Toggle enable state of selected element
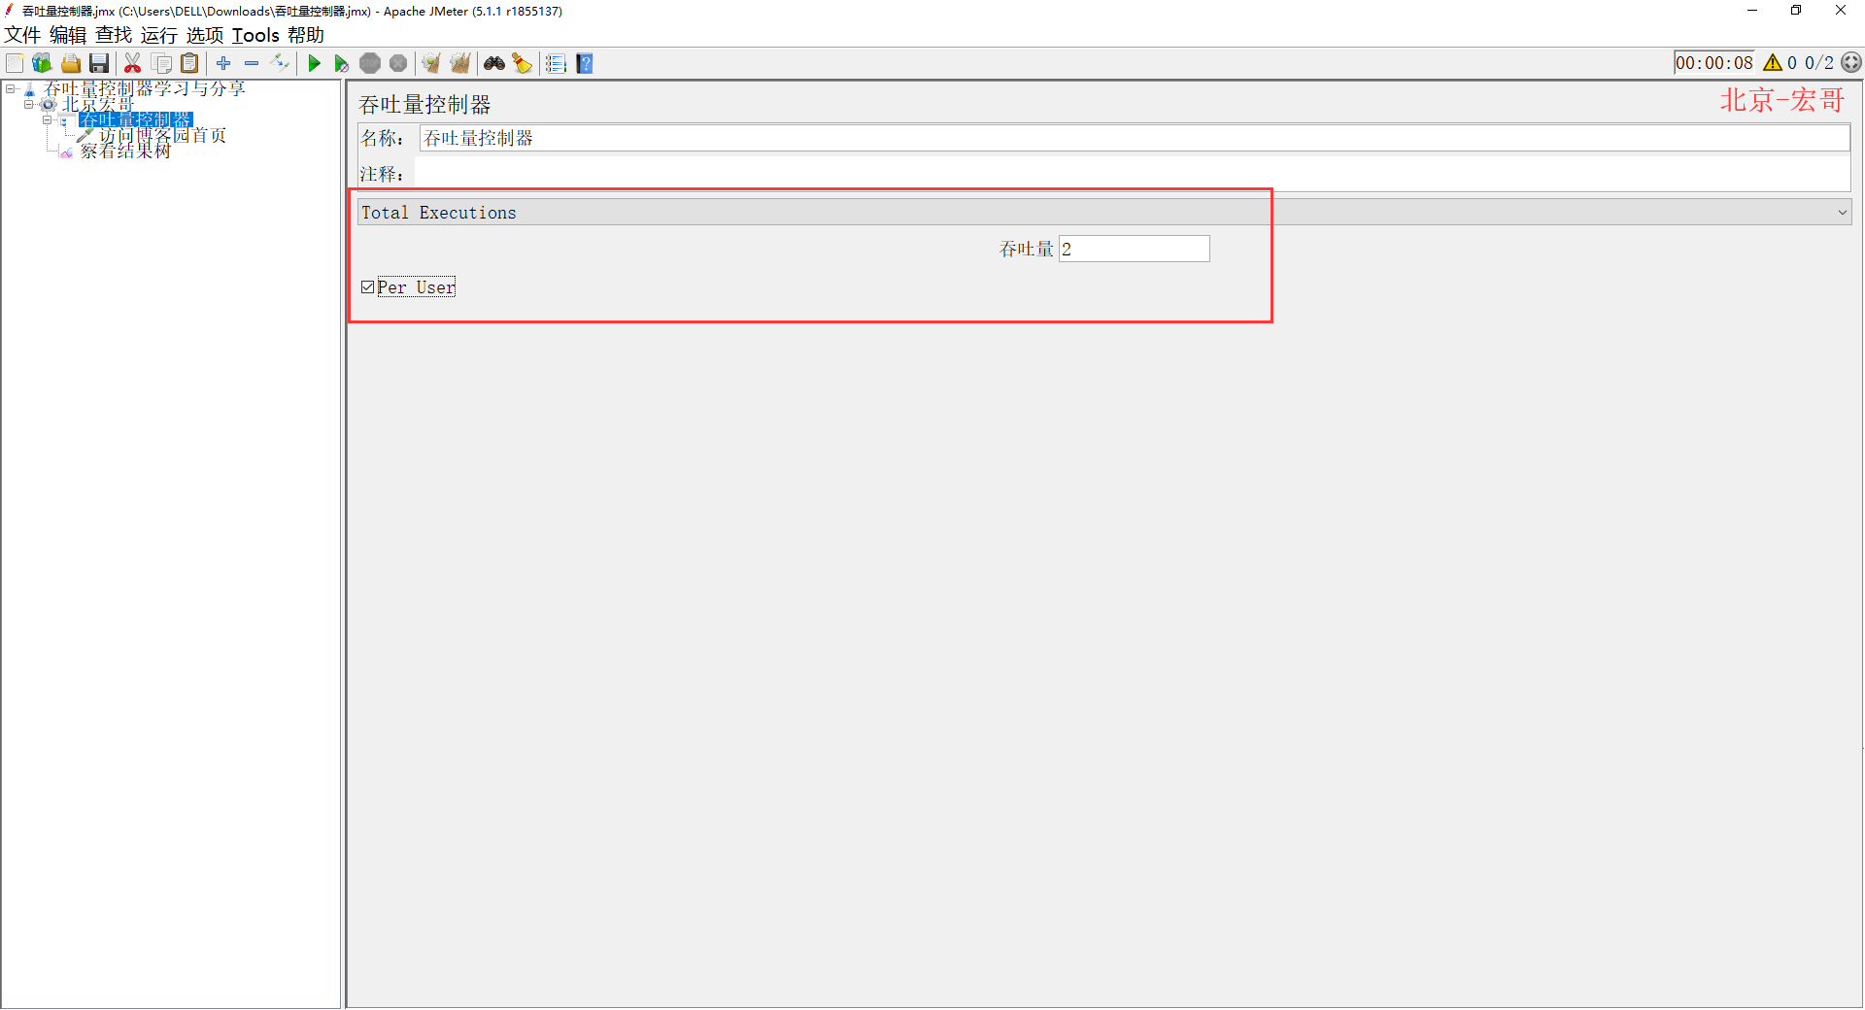 (280, 63)
